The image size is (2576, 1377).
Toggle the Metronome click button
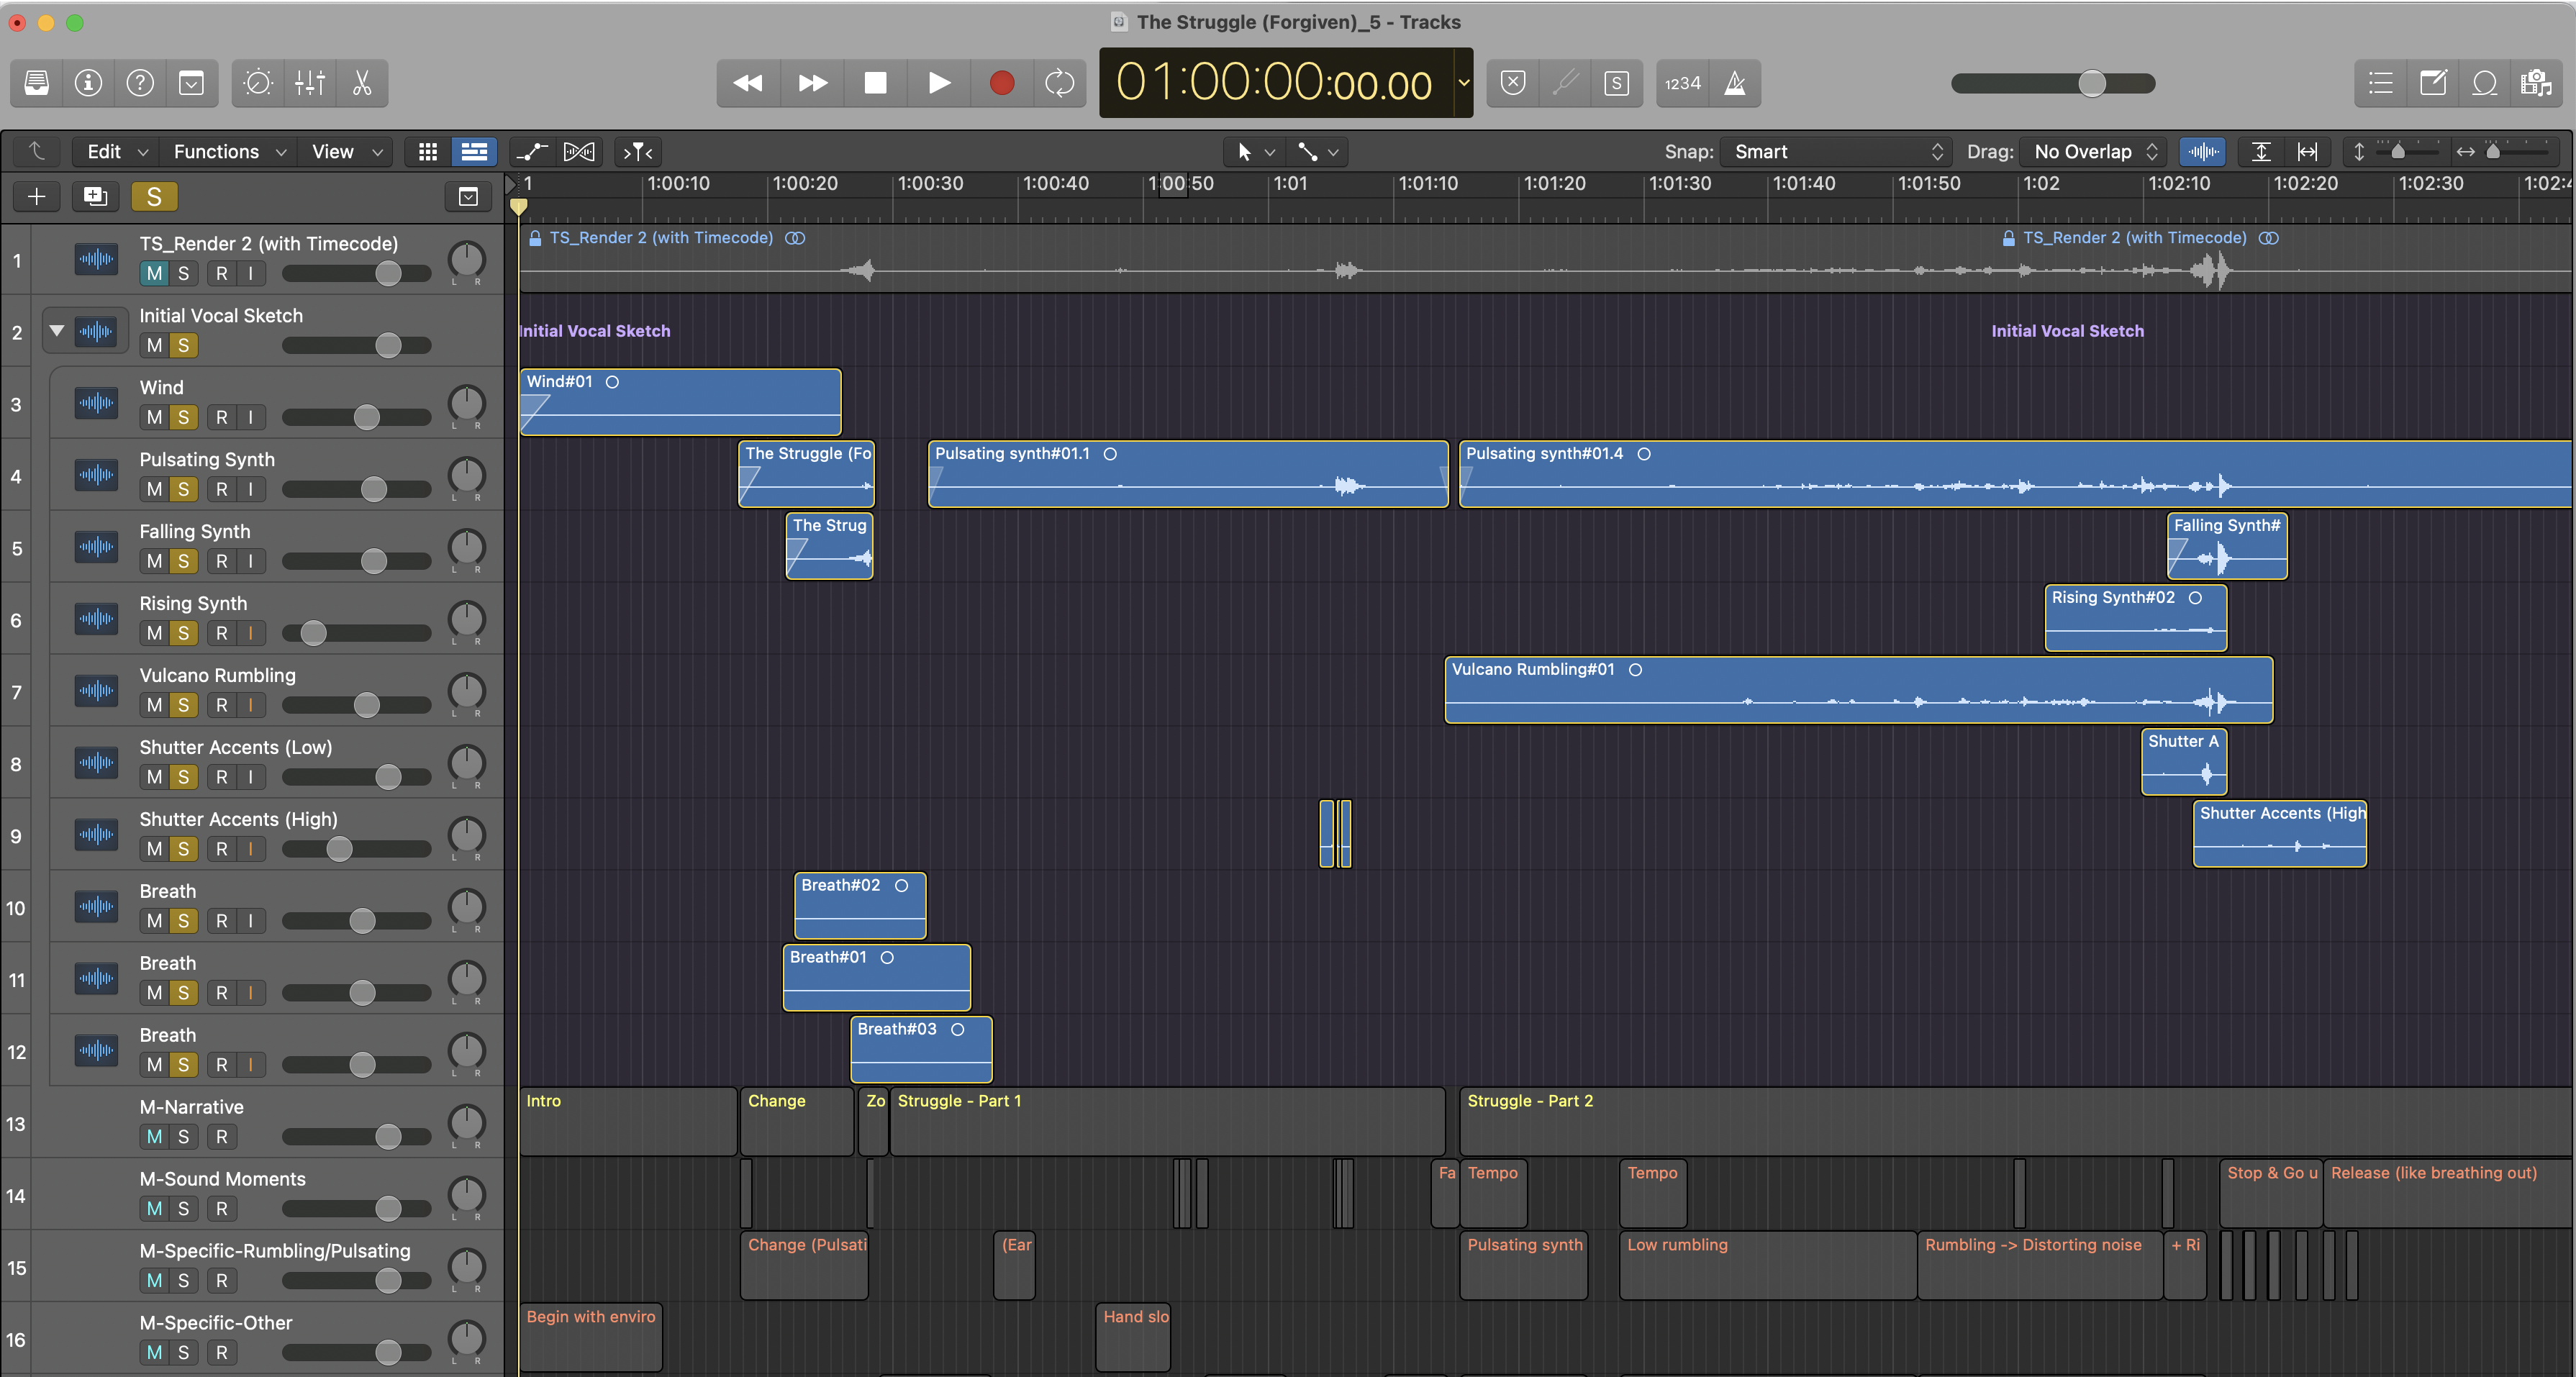(x=1735, y=83)
